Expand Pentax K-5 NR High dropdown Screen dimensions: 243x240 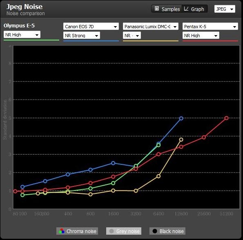201,36
